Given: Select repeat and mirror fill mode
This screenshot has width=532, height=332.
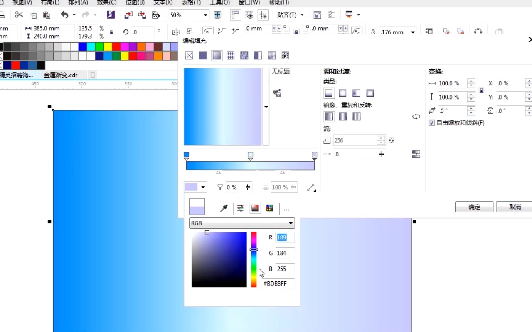Looking at the screenshot, I should pyautogui.click(x=342, y=117).
